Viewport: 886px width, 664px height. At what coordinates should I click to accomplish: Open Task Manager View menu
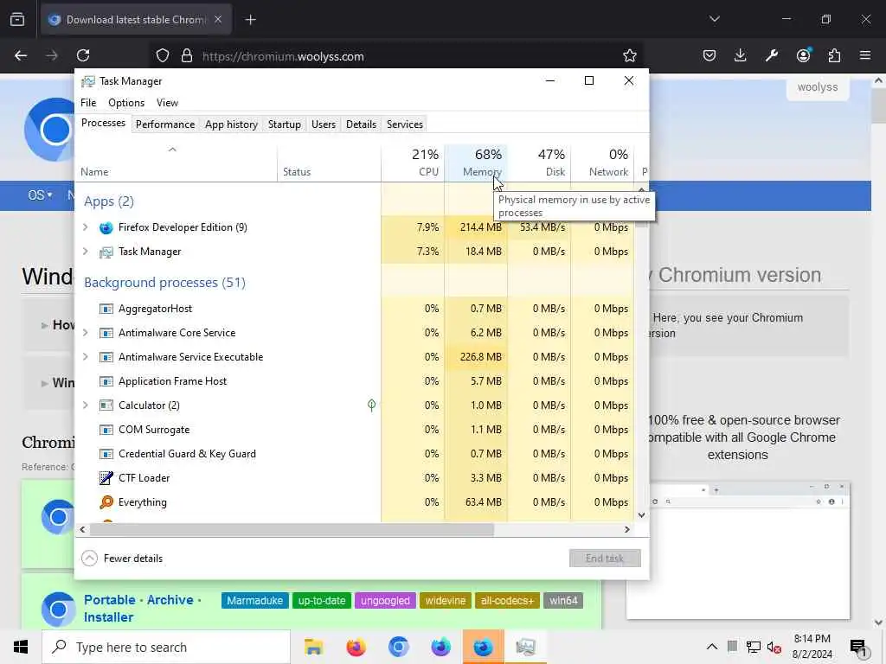click(x=167, y=103)
